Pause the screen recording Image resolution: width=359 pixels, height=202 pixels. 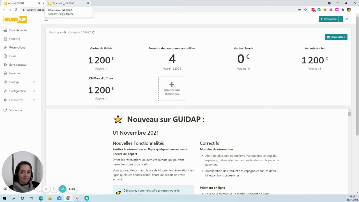(x=54, y=189)
